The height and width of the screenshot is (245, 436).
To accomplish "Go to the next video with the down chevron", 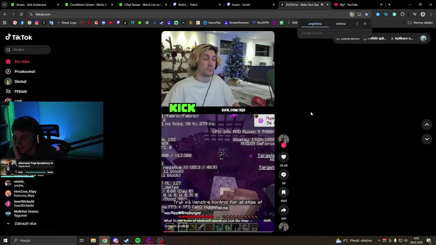I will 427,139.
